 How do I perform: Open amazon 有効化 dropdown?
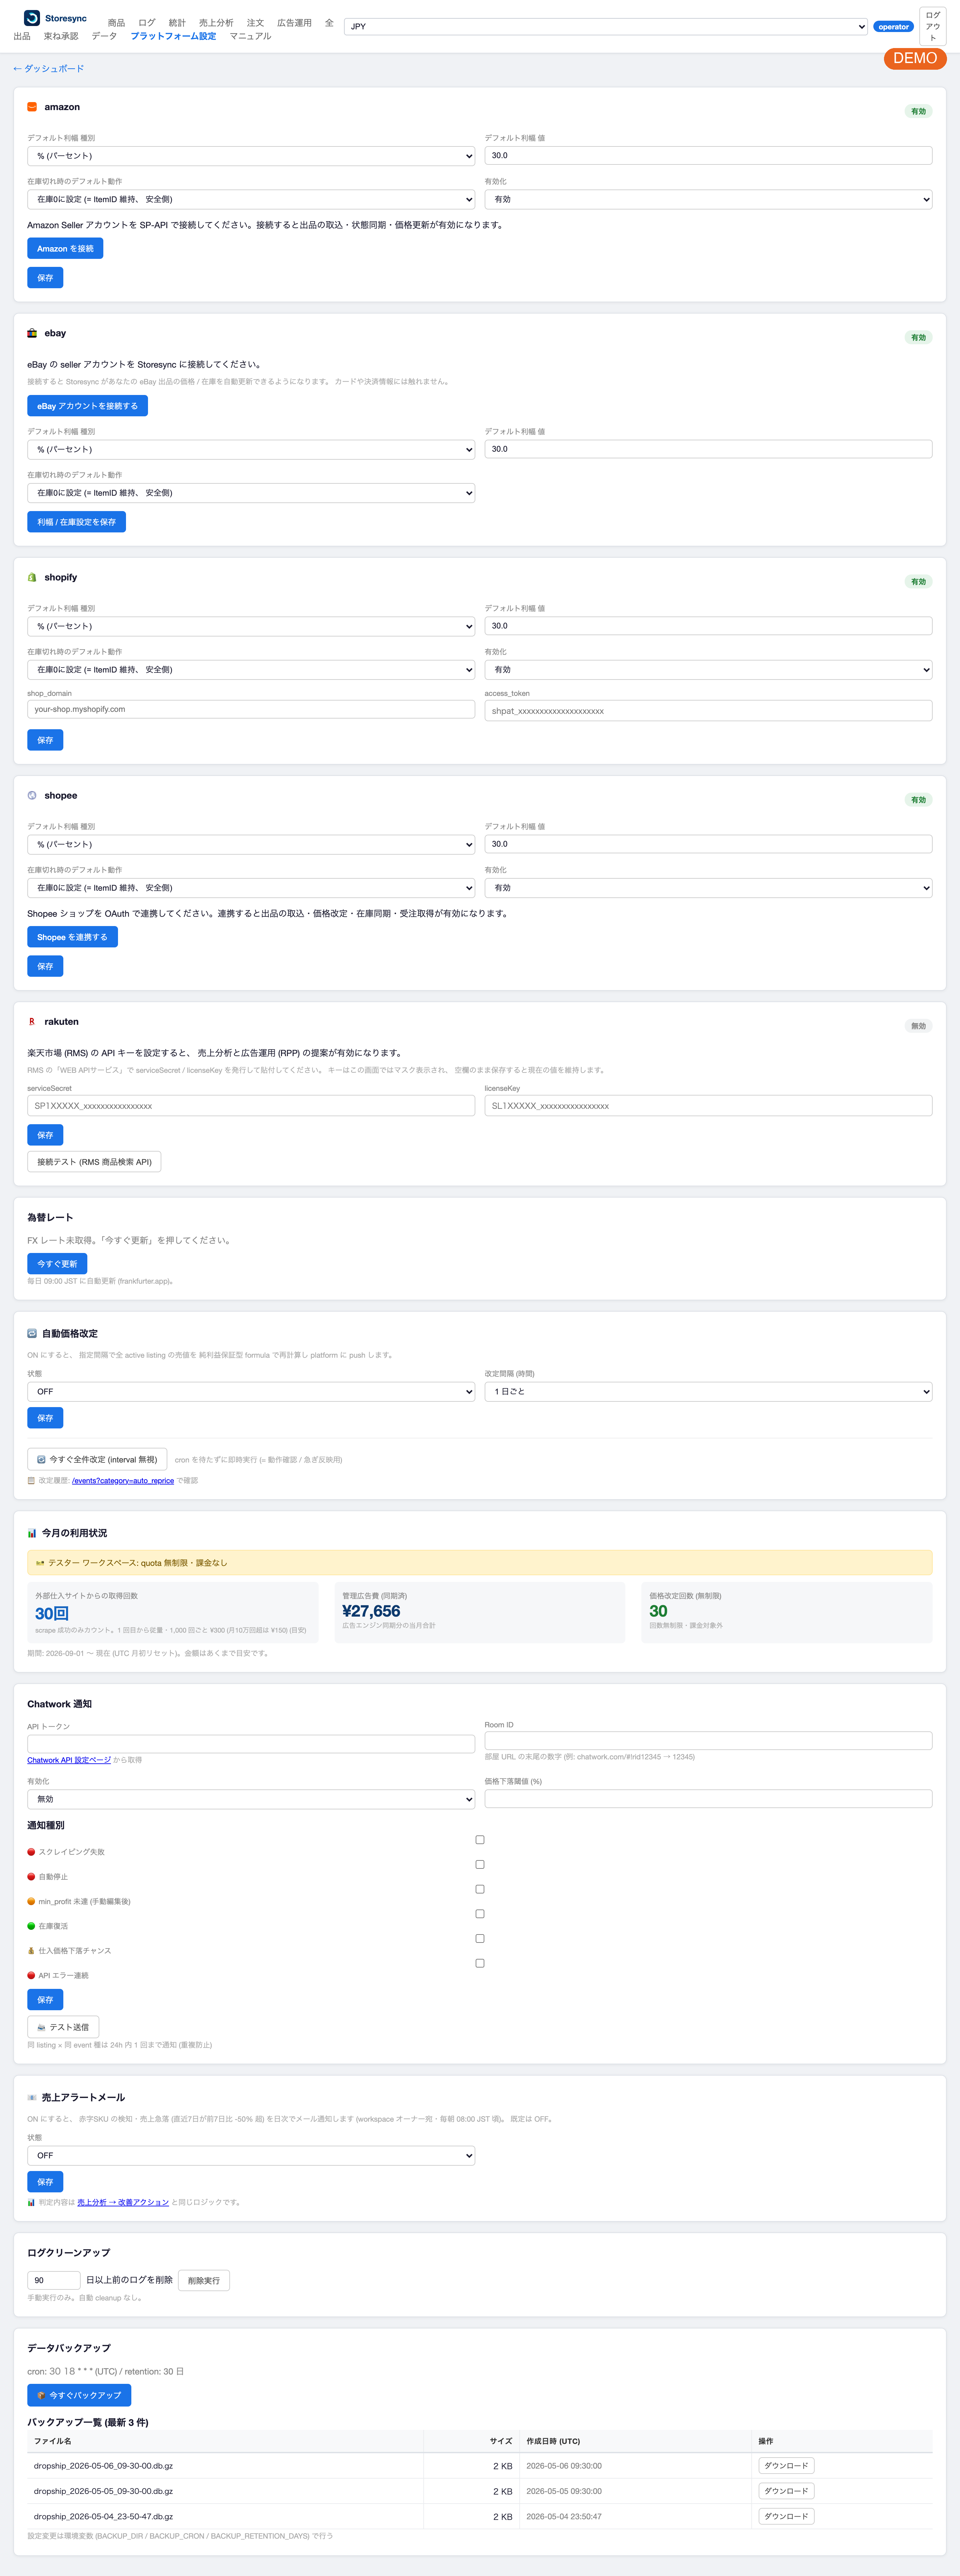(x=708, y=199)
